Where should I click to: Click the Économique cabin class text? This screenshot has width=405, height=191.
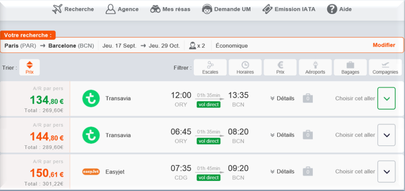[232, 46]
